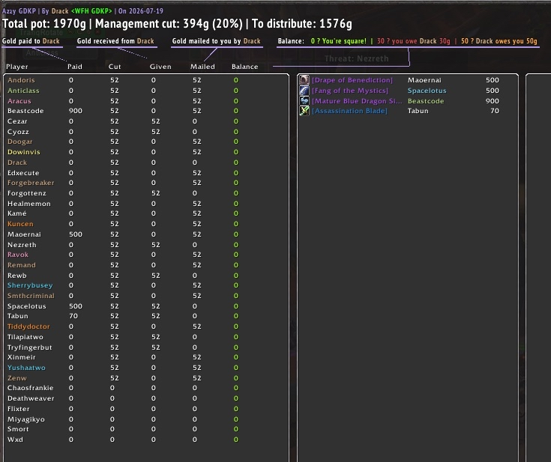The width and height of the screenshot is (551, 462).
Task: Select player Forgottenz in the list
Action: (27, 193)
